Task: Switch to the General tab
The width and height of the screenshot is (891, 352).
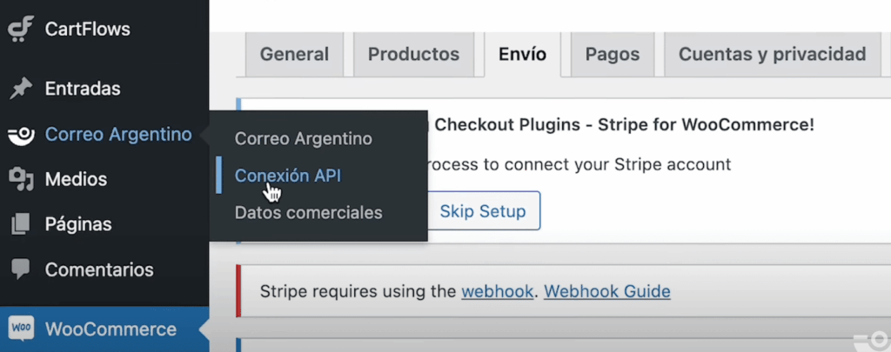Action: [x=294, y=55]
